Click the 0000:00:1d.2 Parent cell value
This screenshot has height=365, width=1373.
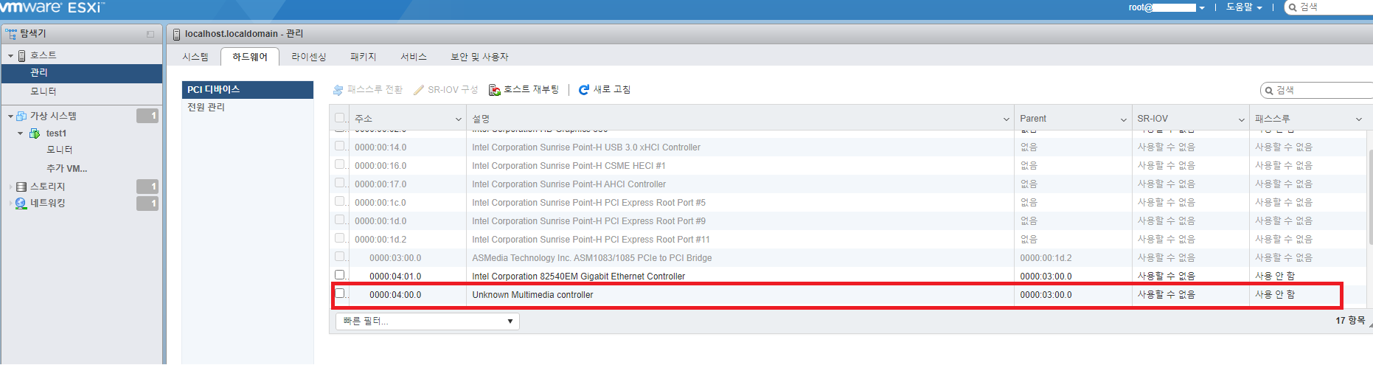[1046, 258]
